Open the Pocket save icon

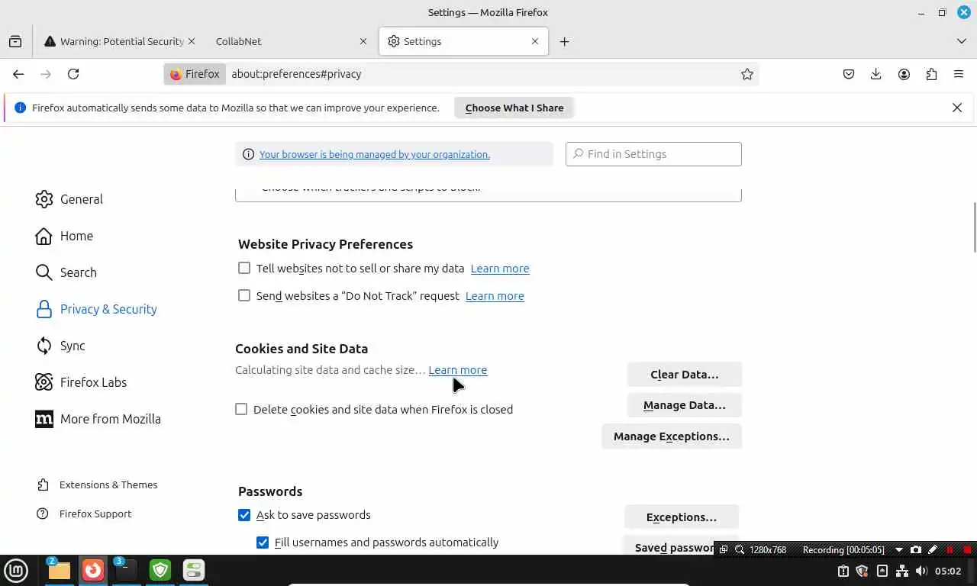(849, 74)
